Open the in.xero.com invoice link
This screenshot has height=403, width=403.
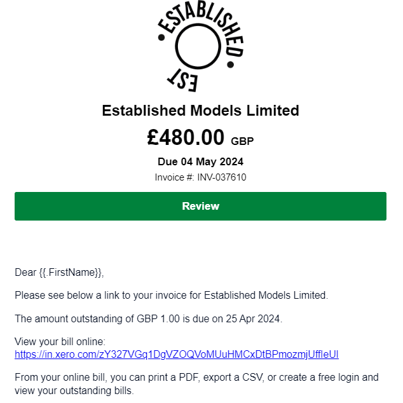177,355
